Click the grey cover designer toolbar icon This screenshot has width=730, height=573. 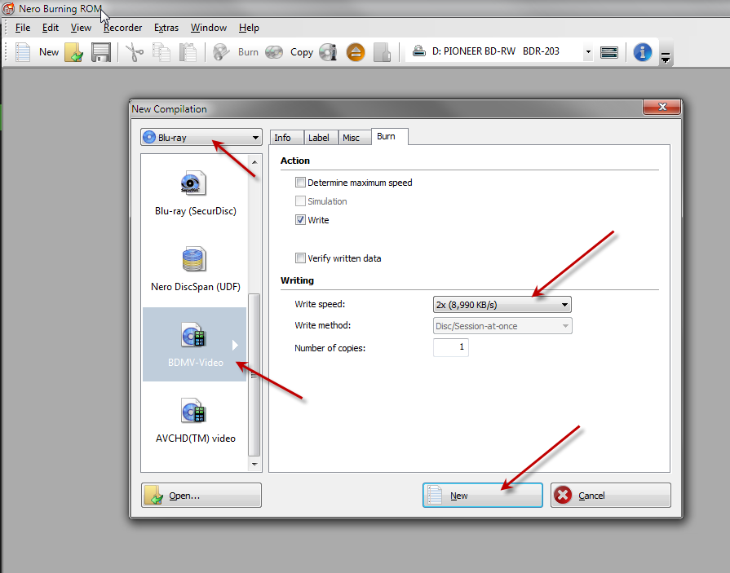click(x=383, y=52)
